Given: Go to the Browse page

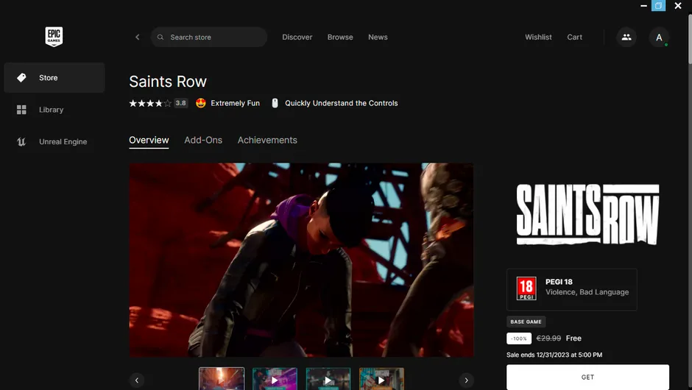Looking at the screenshot, I should click(340, 38).
